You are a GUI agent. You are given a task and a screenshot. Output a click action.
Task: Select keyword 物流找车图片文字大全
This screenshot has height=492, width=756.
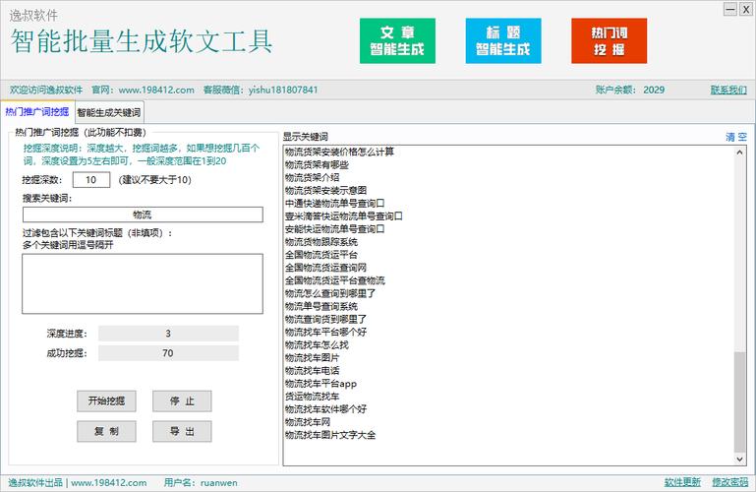pyautogui.click(x=330, y=435)
